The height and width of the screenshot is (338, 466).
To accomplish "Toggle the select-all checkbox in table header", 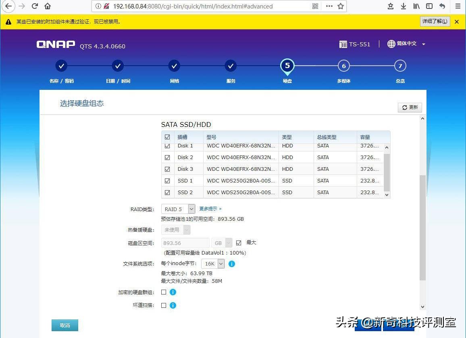I will coord(167,137).
